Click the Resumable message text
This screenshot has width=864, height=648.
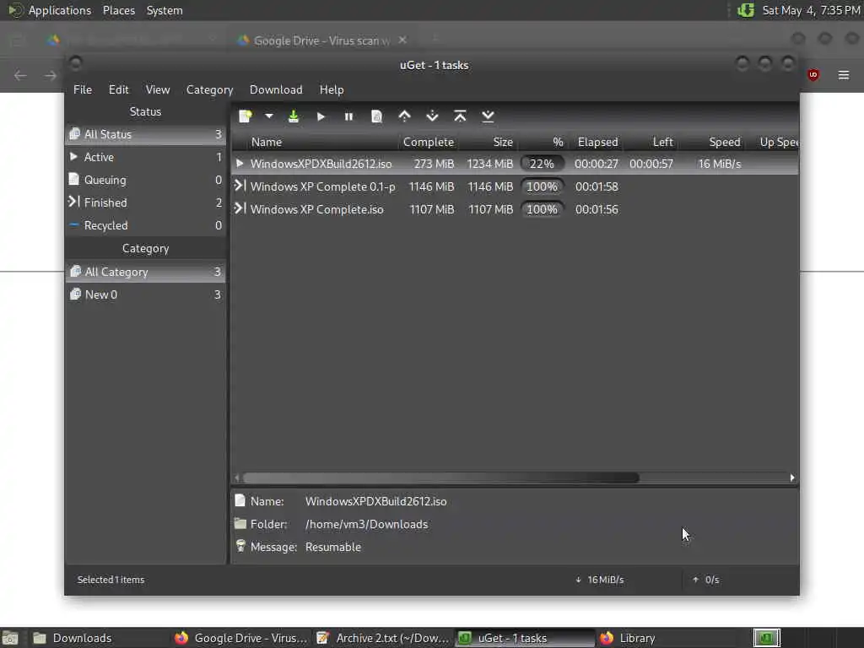point(333,547)
